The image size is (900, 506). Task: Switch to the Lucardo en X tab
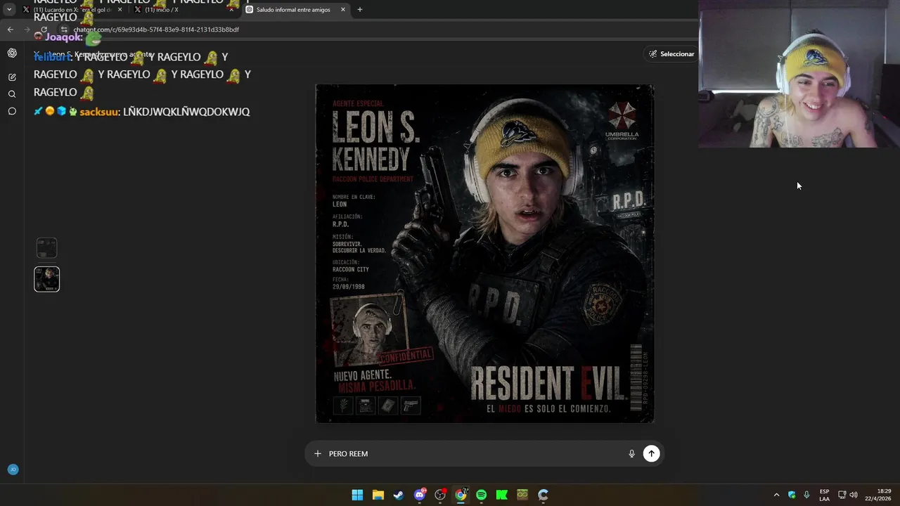coord(73,10)
